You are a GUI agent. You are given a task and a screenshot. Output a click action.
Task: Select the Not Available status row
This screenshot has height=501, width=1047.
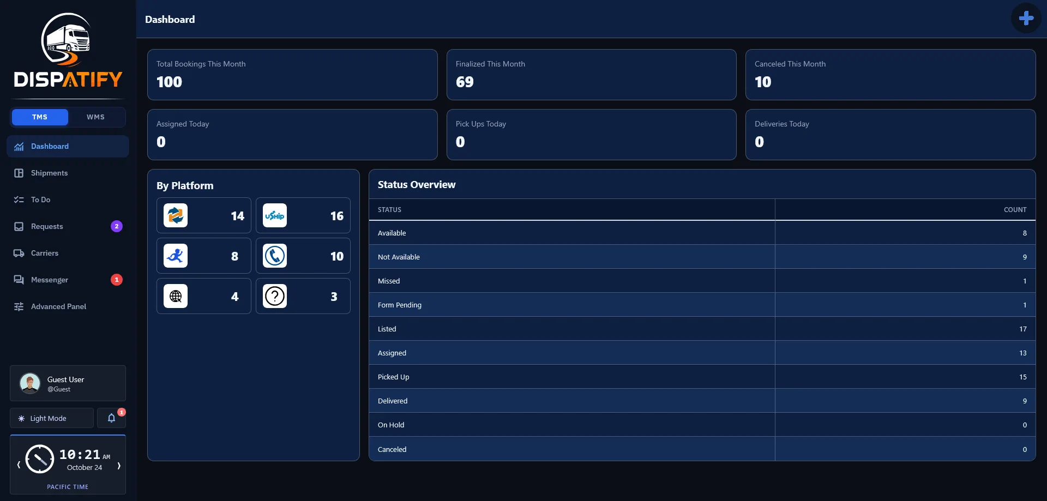(x=702, y=257)
